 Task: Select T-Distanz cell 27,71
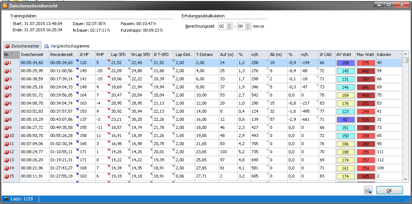pos(207,176)
